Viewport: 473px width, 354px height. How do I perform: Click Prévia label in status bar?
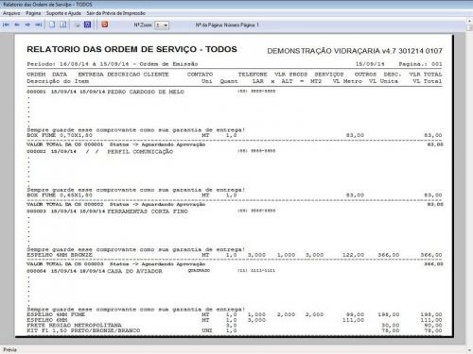tap(9, 349)
